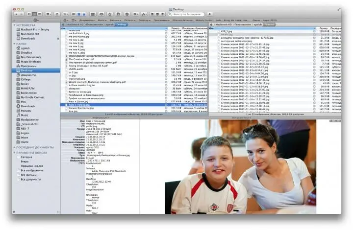The height and width of the screenshot is (230, 353).
Task: Click the burn disc toolbar icon
Action: pos(127,14)
